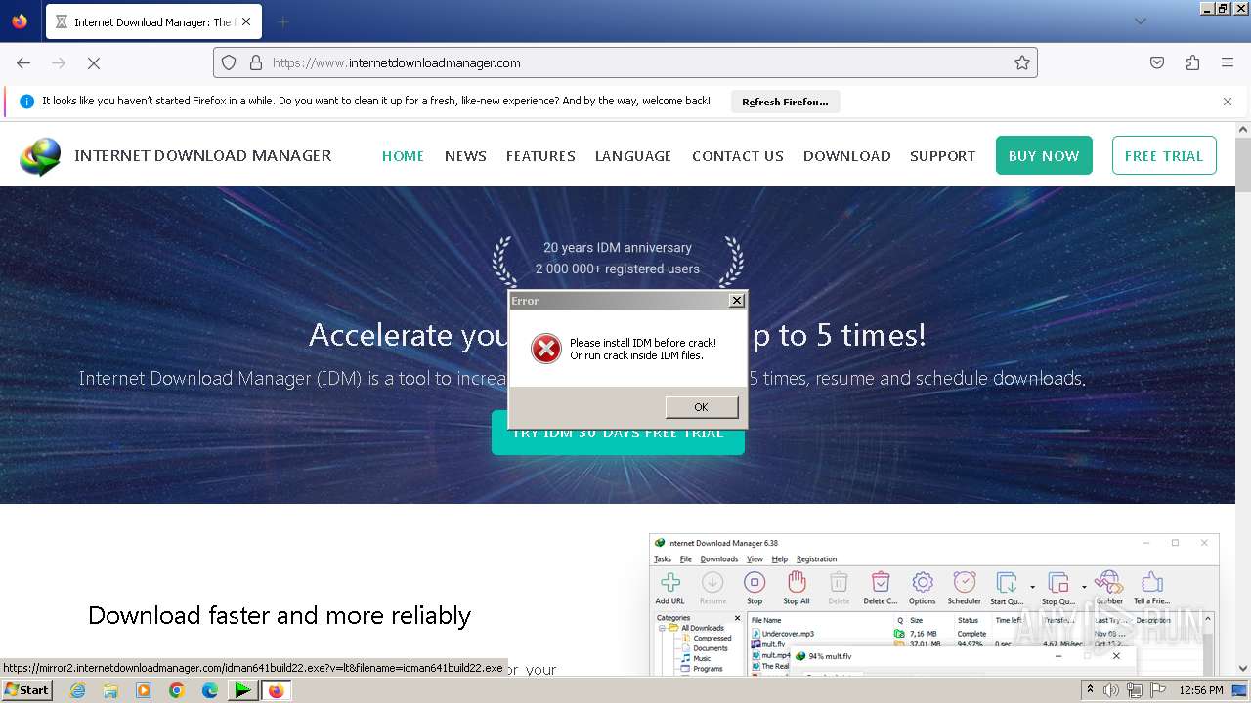Viewport: 1251px width, 703px height.
Task: Open the network status tray icon
Action: click(x=1134, y=690)
